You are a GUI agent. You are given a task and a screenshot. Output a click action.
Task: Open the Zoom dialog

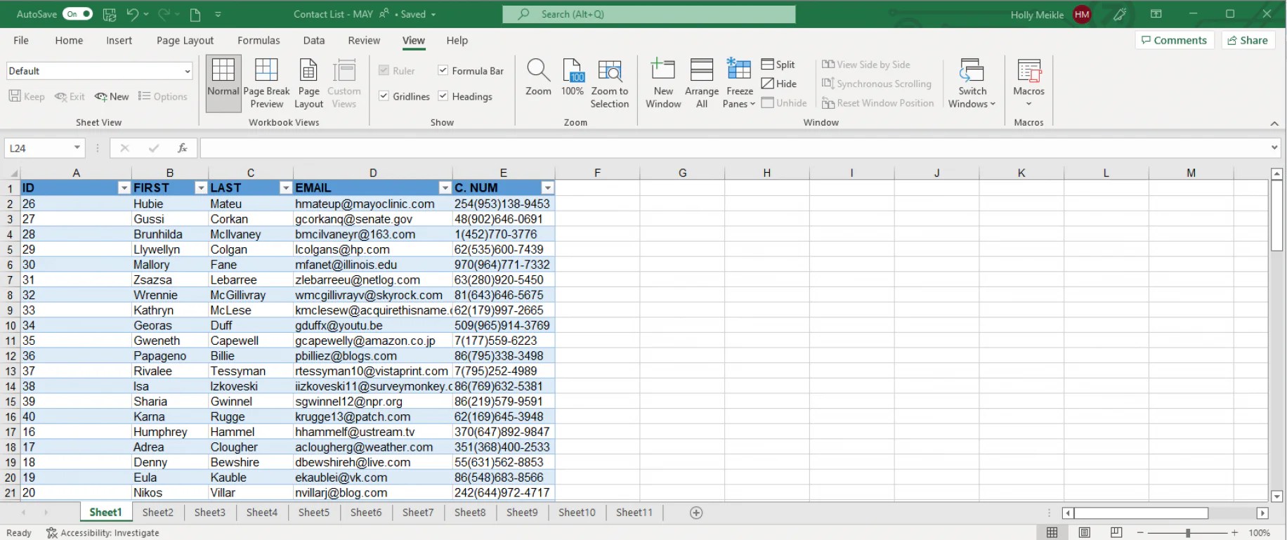click(538, 78)
